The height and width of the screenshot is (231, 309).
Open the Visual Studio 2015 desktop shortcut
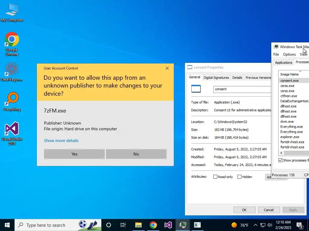tap(12, 133)
